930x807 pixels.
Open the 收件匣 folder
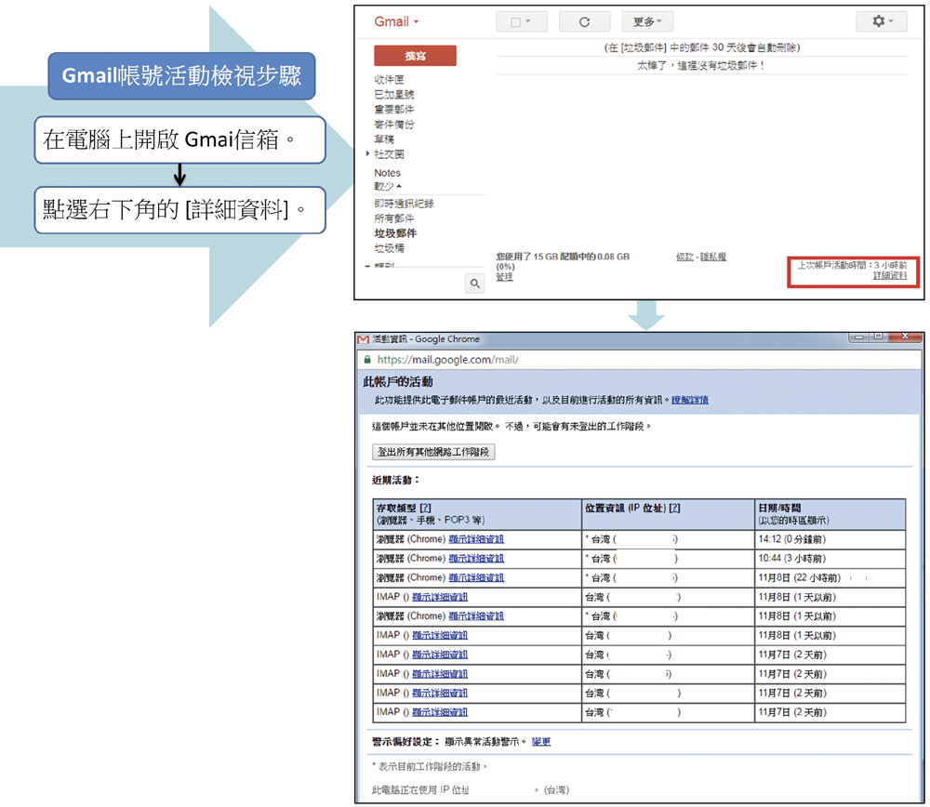[389, 79]
